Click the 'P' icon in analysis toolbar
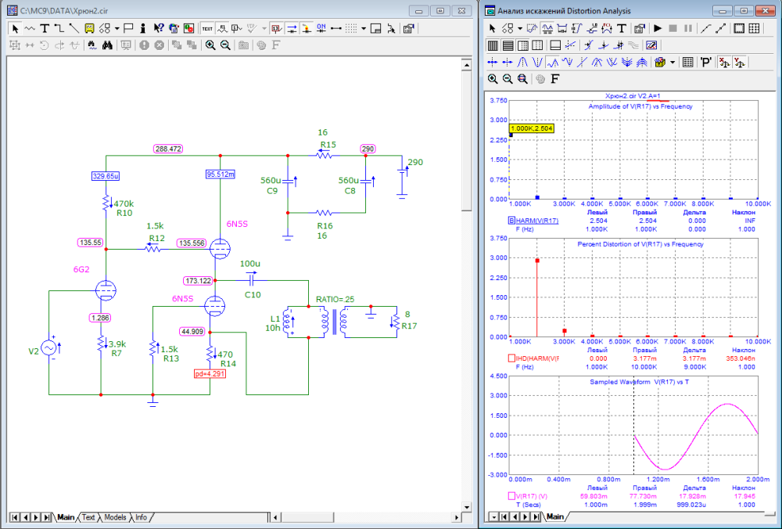Image resolution: width=782 pixels, height=529 pixels. pos(705,62)
